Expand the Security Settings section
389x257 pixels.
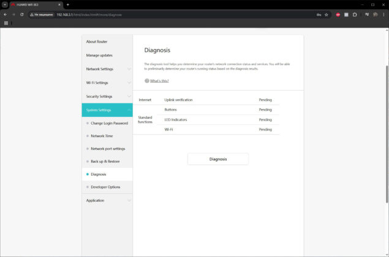click(x=107, y=97)
